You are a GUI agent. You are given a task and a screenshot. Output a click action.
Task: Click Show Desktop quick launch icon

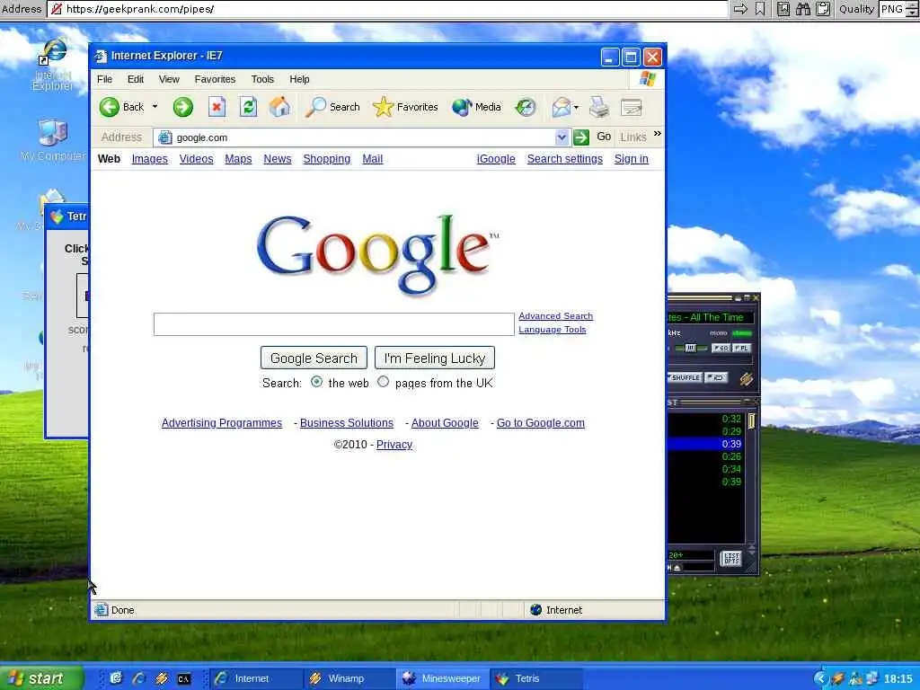[x=116, y=678]
